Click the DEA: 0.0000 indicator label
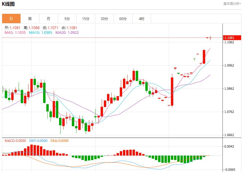 59,141
